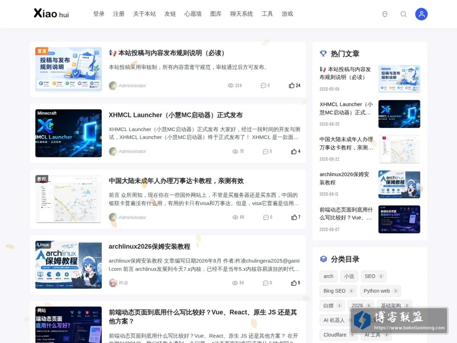The width and height of the screenshot is (457, 343).
Task: Click comment icon on 万事达卡教程 post
Action: tap(266, 217)
